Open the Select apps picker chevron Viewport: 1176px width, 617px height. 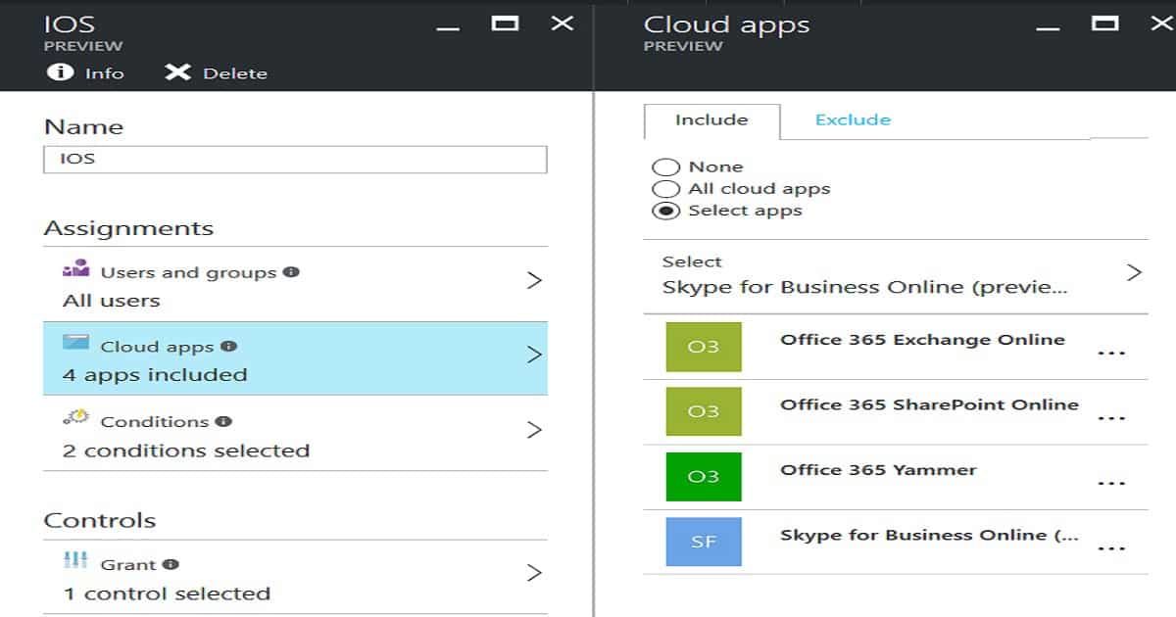pyautogui.click(x=1134, y=272)
